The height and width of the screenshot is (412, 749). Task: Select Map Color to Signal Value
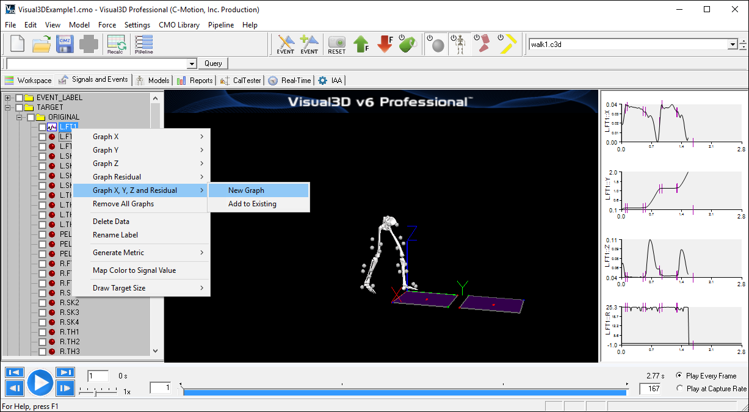tap(142, 270)
